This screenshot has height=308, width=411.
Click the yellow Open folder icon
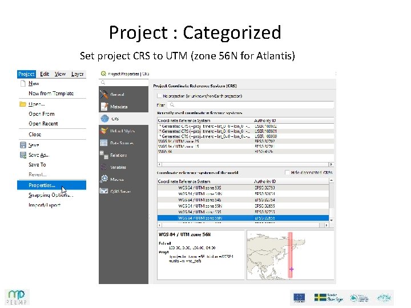[23, 104]
